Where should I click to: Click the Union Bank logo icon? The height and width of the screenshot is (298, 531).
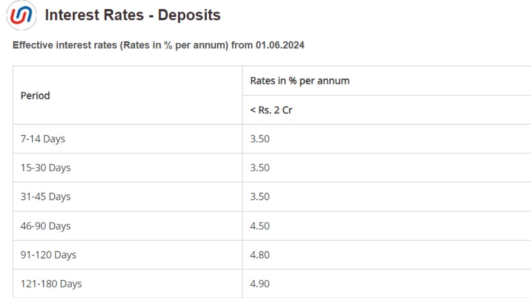pyautogui.click(x=21, y=16)
